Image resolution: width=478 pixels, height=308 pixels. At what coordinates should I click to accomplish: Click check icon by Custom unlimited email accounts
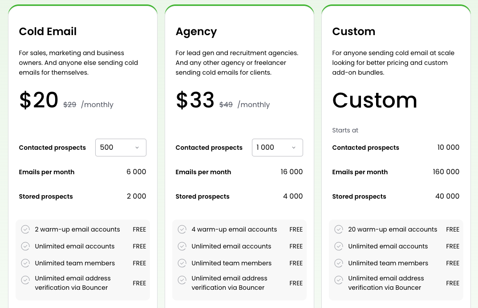coord(339,246)
